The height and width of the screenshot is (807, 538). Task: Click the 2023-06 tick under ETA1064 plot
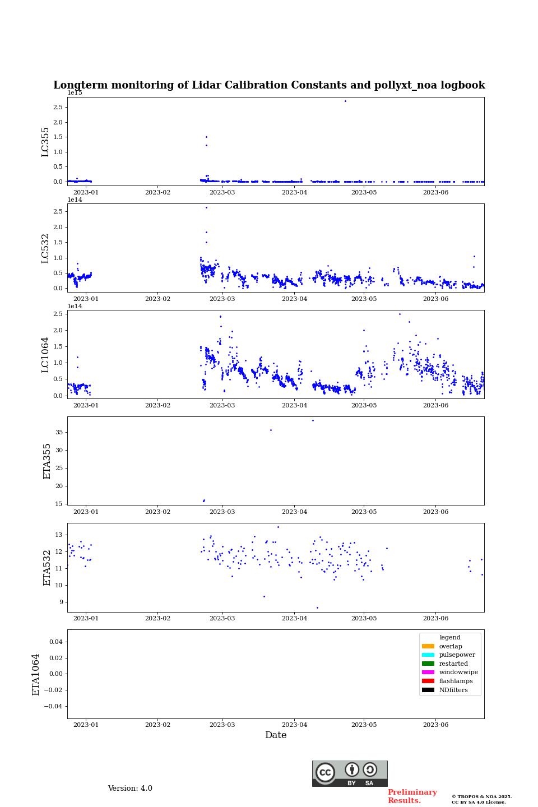click(x=435, y=725)
